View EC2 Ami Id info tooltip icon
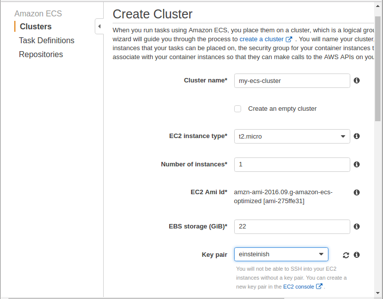383x299 pixels. [x=357, y=192]
